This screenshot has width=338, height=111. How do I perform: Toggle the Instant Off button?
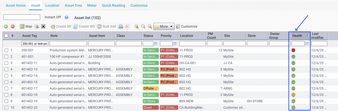(53, 17)
